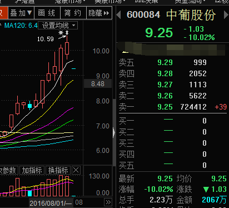Collapse side panel via divider arrow
Viewport: 229px width, 208px height.
coord(114,133)
